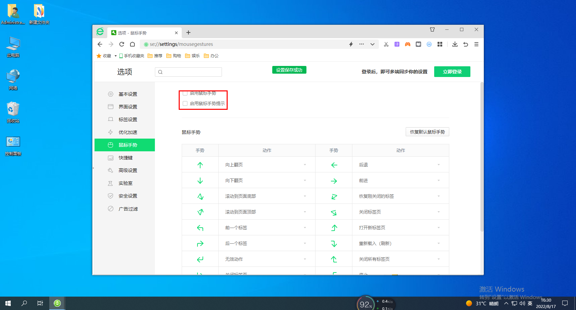Select 鼠标手势 in the sidebar
This screenshot has width=576, height=310.
pos(125,145)
